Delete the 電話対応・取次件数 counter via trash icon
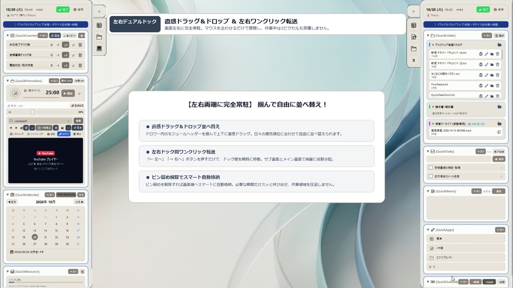 click(x=80, y=65)
